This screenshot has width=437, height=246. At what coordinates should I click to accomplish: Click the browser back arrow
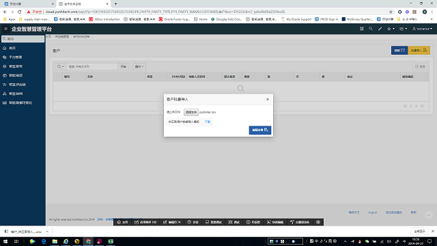(5, 12)
